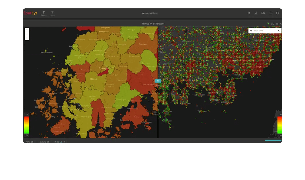Log out using the exit icon
The image size is (305, 180).
(278, 13)
